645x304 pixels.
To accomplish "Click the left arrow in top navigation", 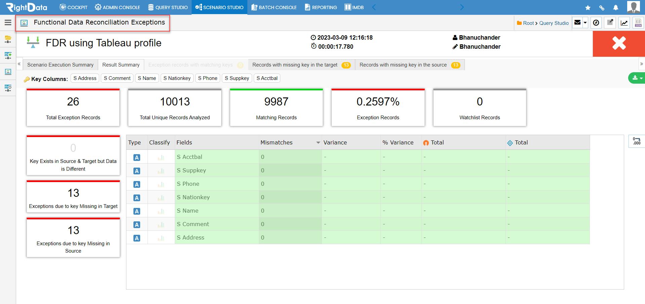I will click(x=374, y=7).
